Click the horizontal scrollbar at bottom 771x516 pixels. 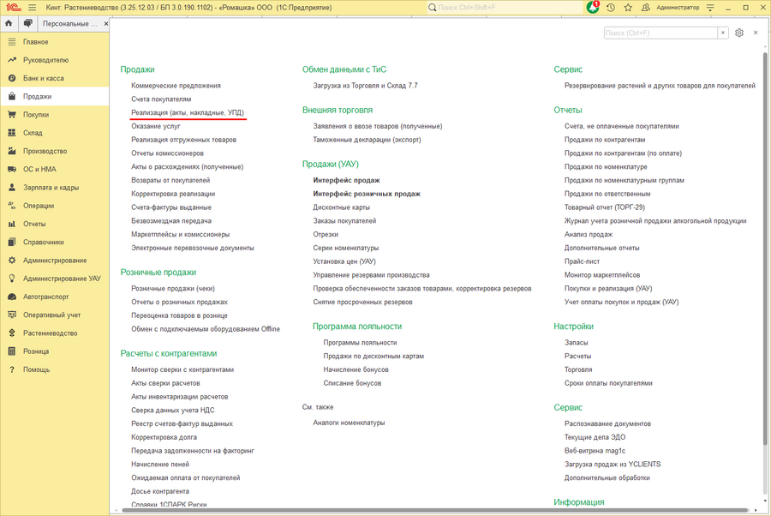435,510
